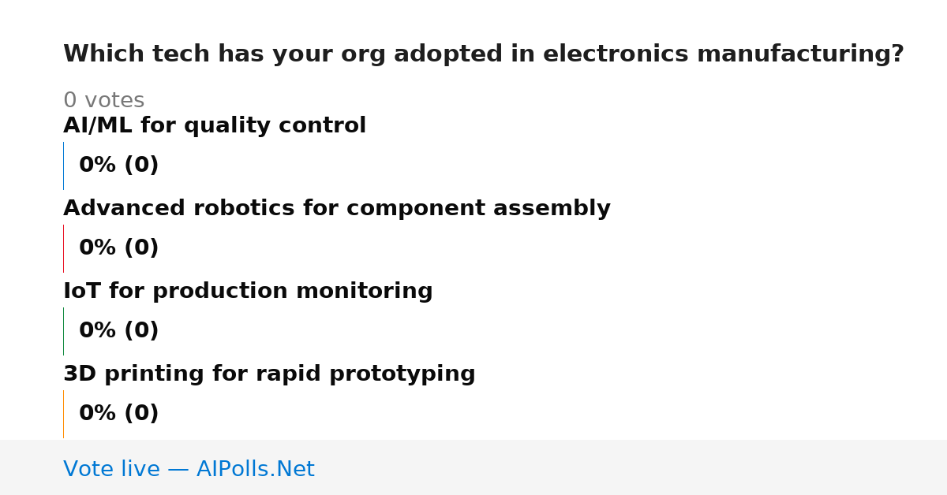Open the Vote live — AIPolls.Net link
Screen dimensions: 947x495
pos(189,470)
